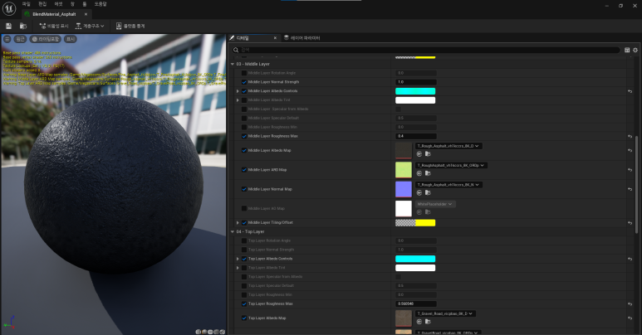The width and height of the screenshot is (642, 335).
Task: Uncheck Middle Layer Normal Strength override
Action: pos(244,82)
